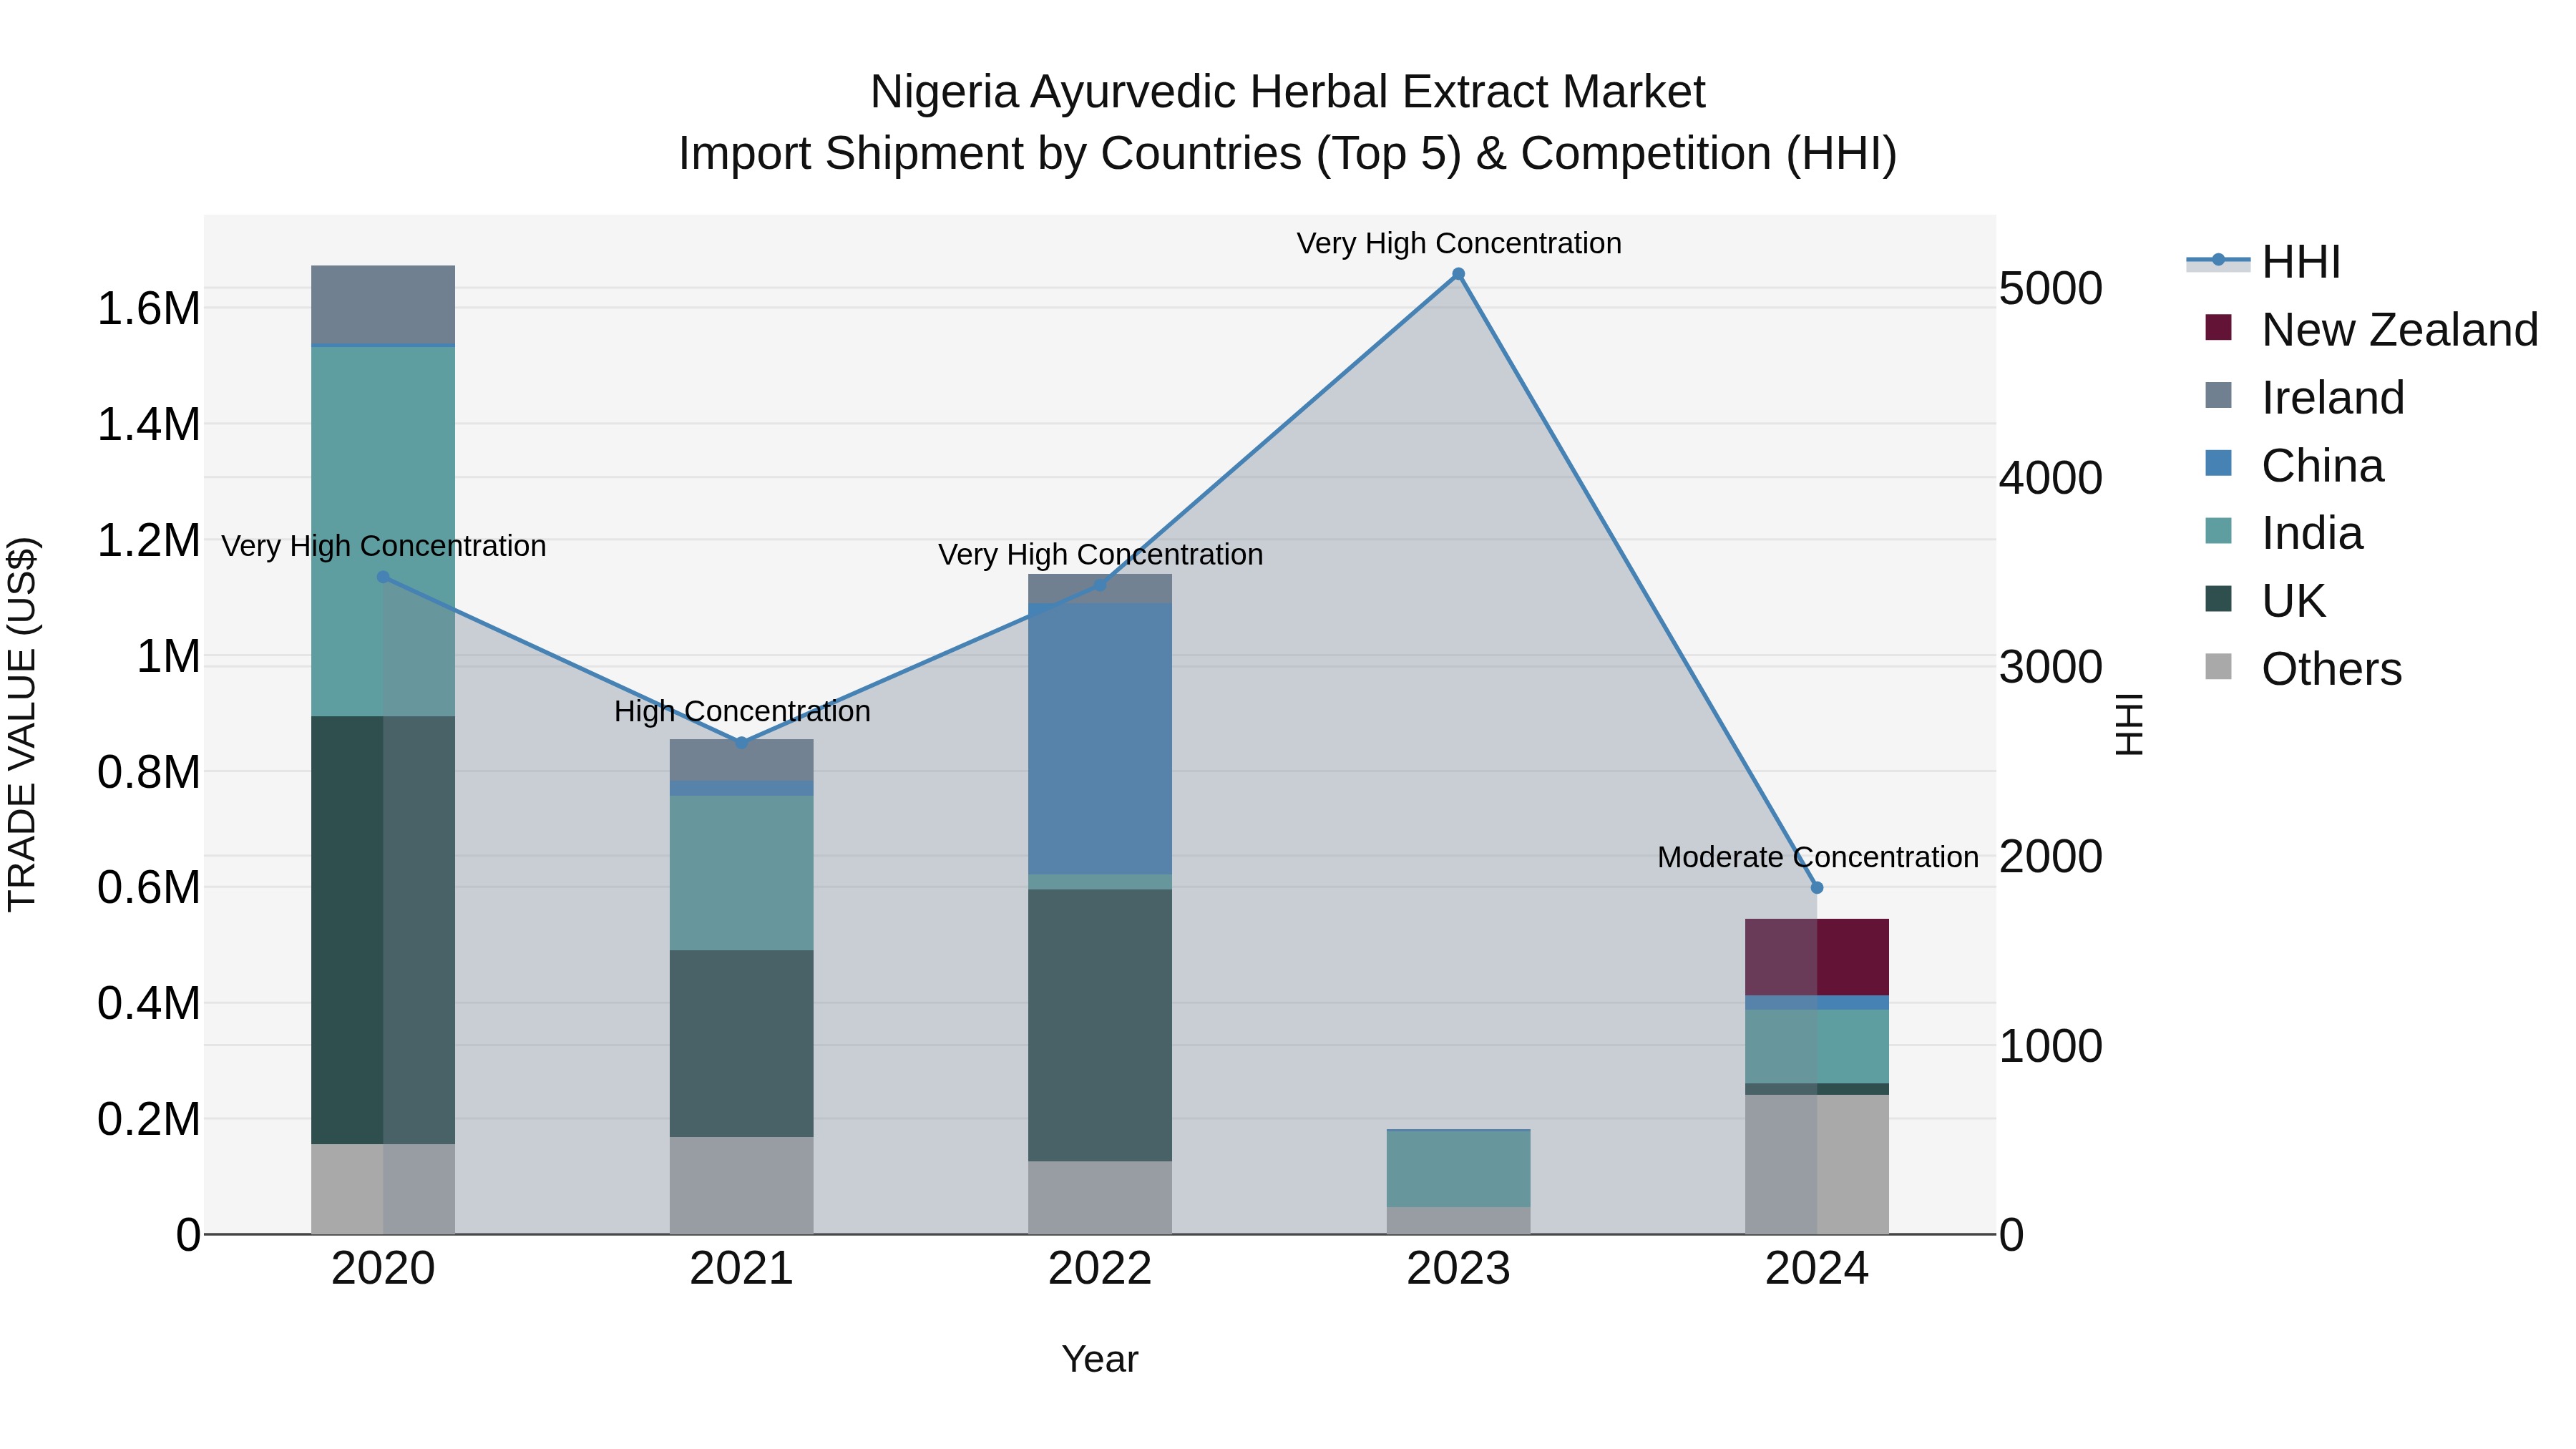Select the China bar segment in 2022

[1100, 739]
